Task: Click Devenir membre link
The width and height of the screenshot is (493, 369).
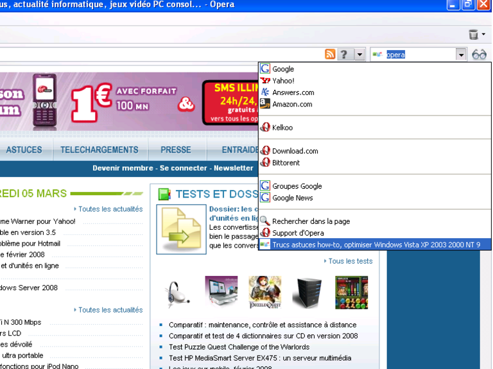Action: click(x=123, y=168)
